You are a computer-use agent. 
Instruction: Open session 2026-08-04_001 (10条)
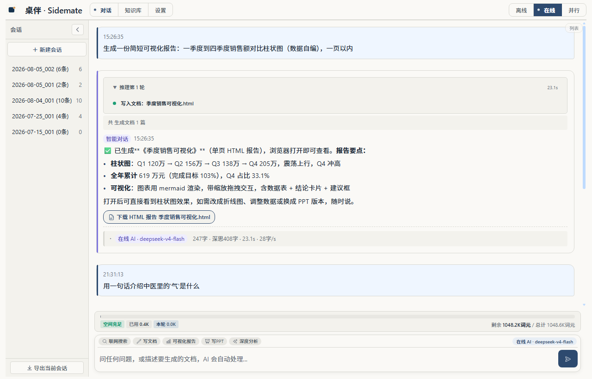click(47, 101)
